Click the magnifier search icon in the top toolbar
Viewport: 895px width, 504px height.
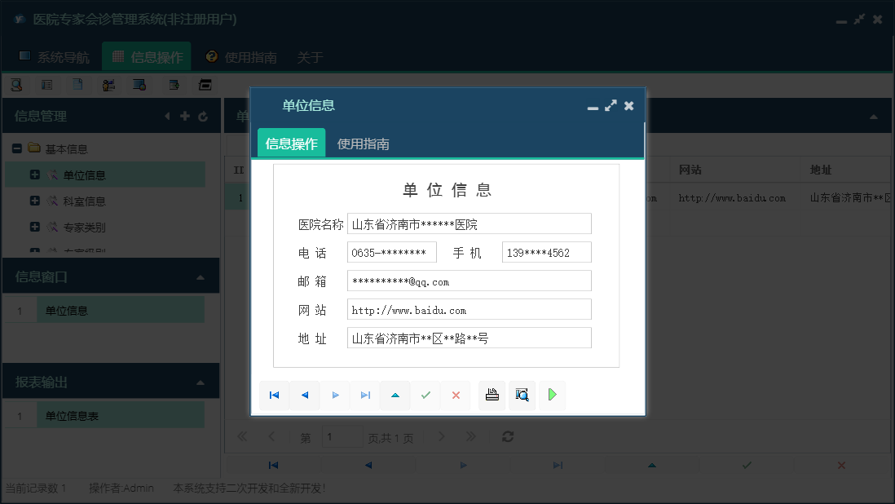[16, 84]
